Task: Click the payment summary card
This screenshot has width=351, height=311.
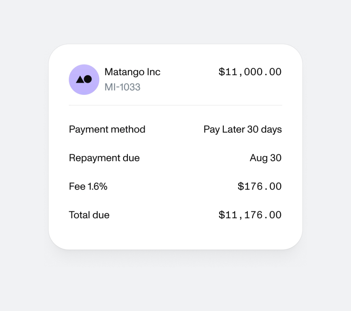Action: pos(175,146)
